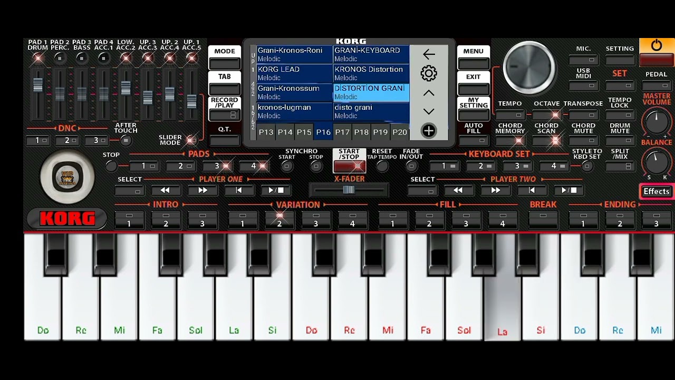675x380 pixels.
Task: Switch to the P20 tab
Action: coord(400,132)
